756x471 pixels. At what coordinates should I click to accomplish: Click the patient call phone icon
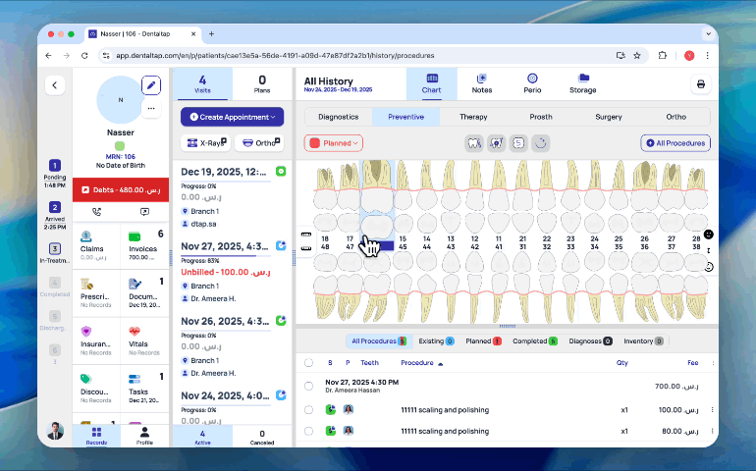coord(96,211)
